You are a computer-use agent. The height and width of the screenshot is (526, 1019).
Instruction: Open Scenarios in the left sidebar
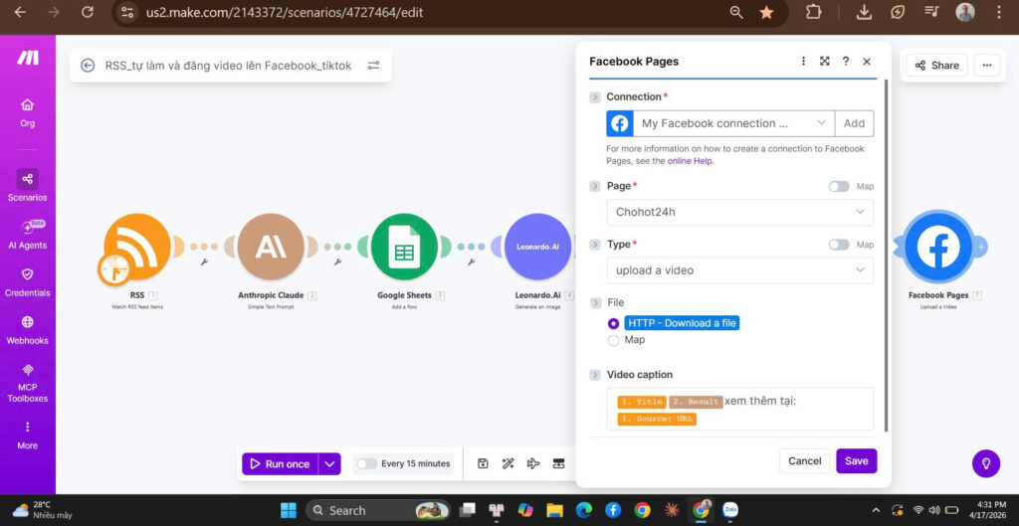pos(27,185)
